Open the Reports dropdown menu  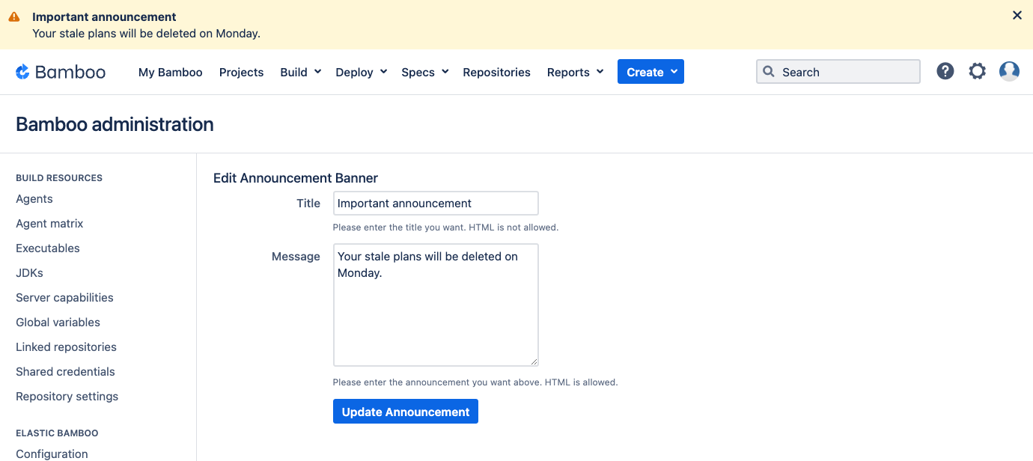coord(575,72)
